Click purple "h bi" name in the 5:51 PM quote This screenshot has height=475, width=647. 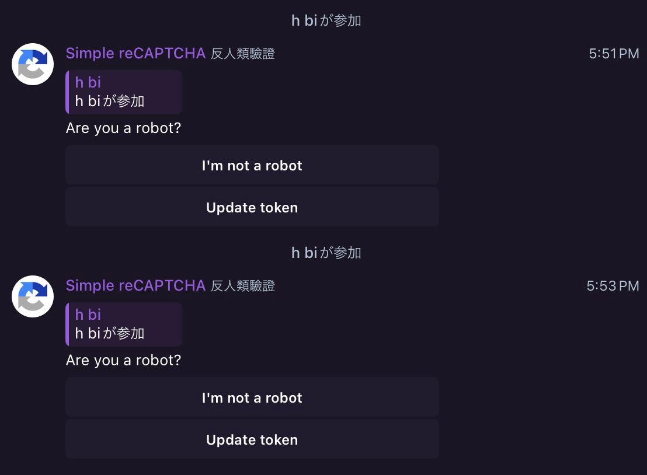88,82
